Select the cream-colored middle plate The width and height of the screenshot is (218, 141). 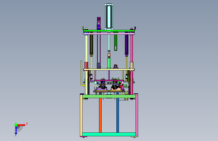[x=109, y=69]
